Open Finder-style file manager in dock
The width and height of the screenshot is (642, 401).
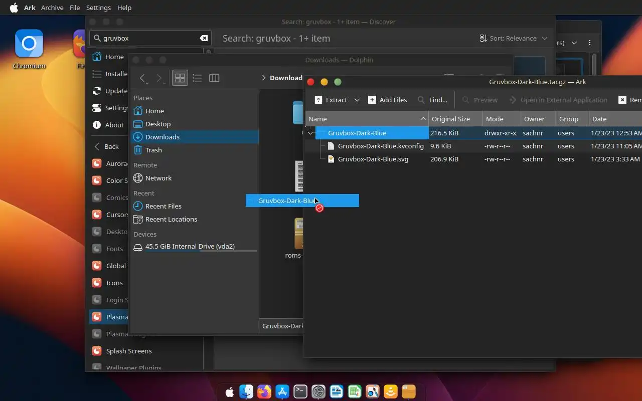[x=246, y=391]
